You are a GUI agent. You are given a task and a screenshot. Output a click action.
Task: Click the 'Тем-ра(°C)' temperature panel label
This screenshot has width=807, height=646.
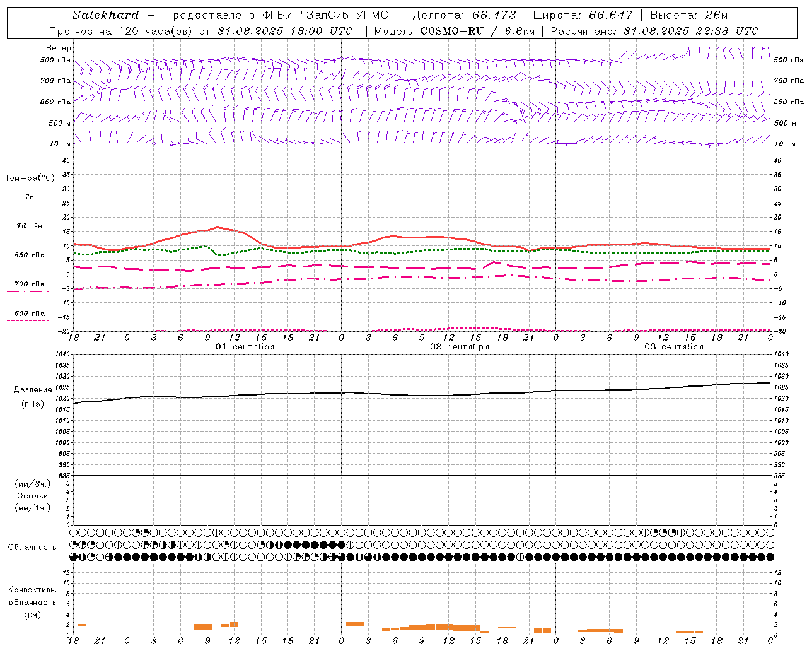(30, 179)
